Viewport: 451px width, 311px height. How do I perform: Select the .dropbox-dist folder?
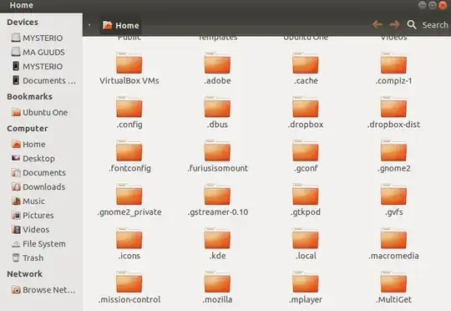(393, 113)
